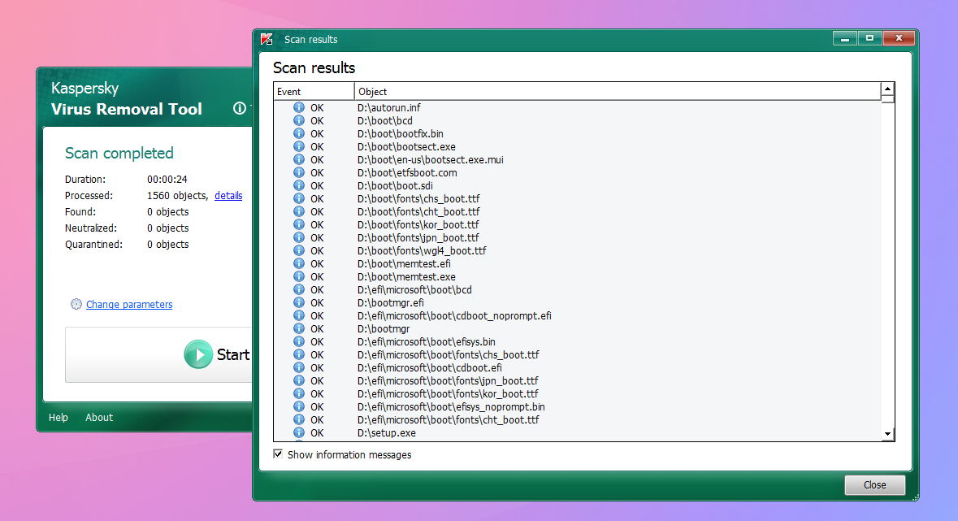958x521 pixels.
Task: Open the details link for processed objects
Action: (228, 195)
